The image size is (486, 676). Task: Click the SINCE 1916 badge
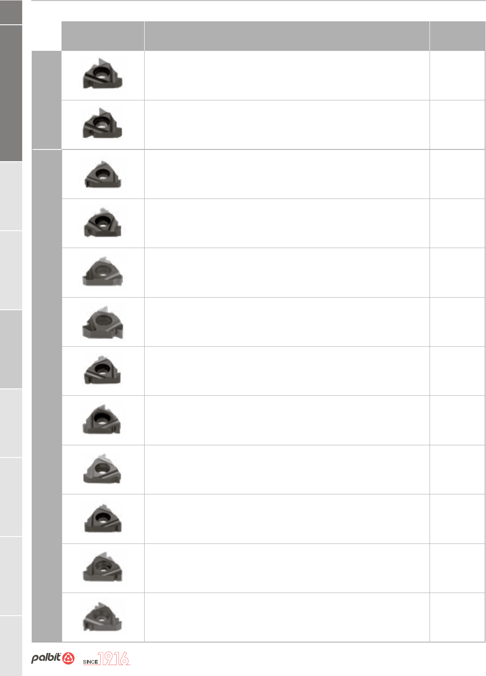tap(106, 659)
